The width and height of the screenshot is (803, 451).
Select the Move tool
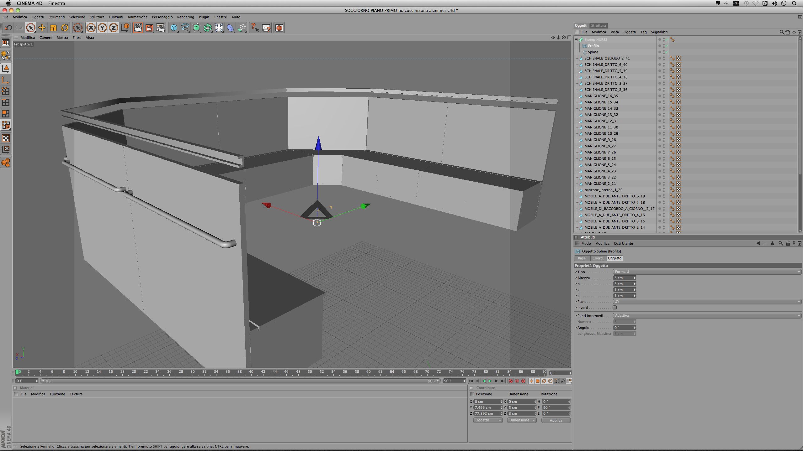click(42, 28)
